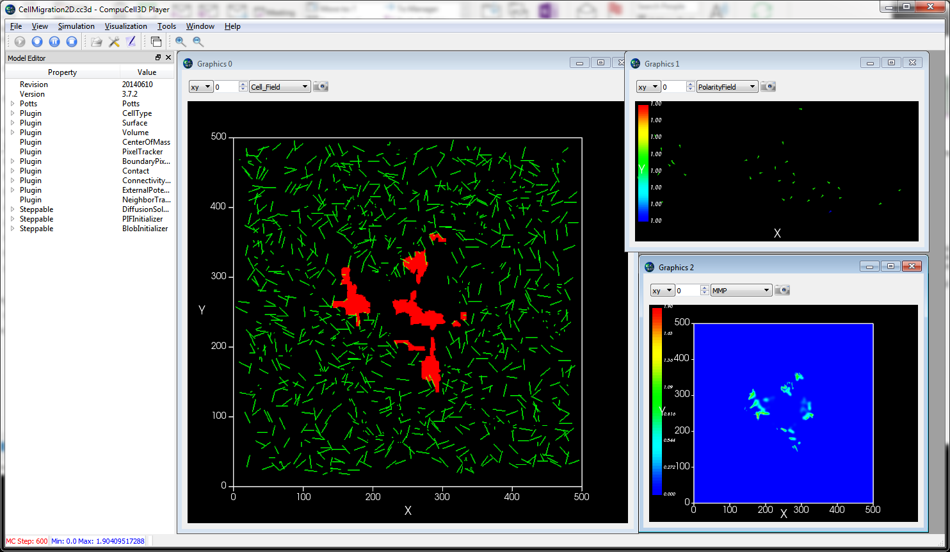Screen dimensions: 950x552
Task: Open the xy plane dropdown in Graphics 2
Action: [663, 290]
